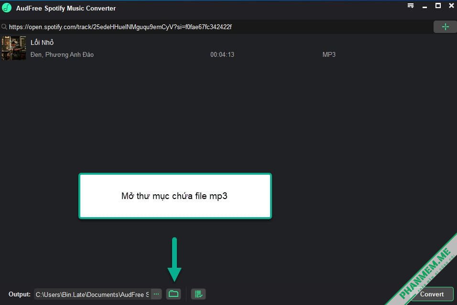Screen dimensions: 457x305
Task: Click the Output: label
Action: (20, 294)
